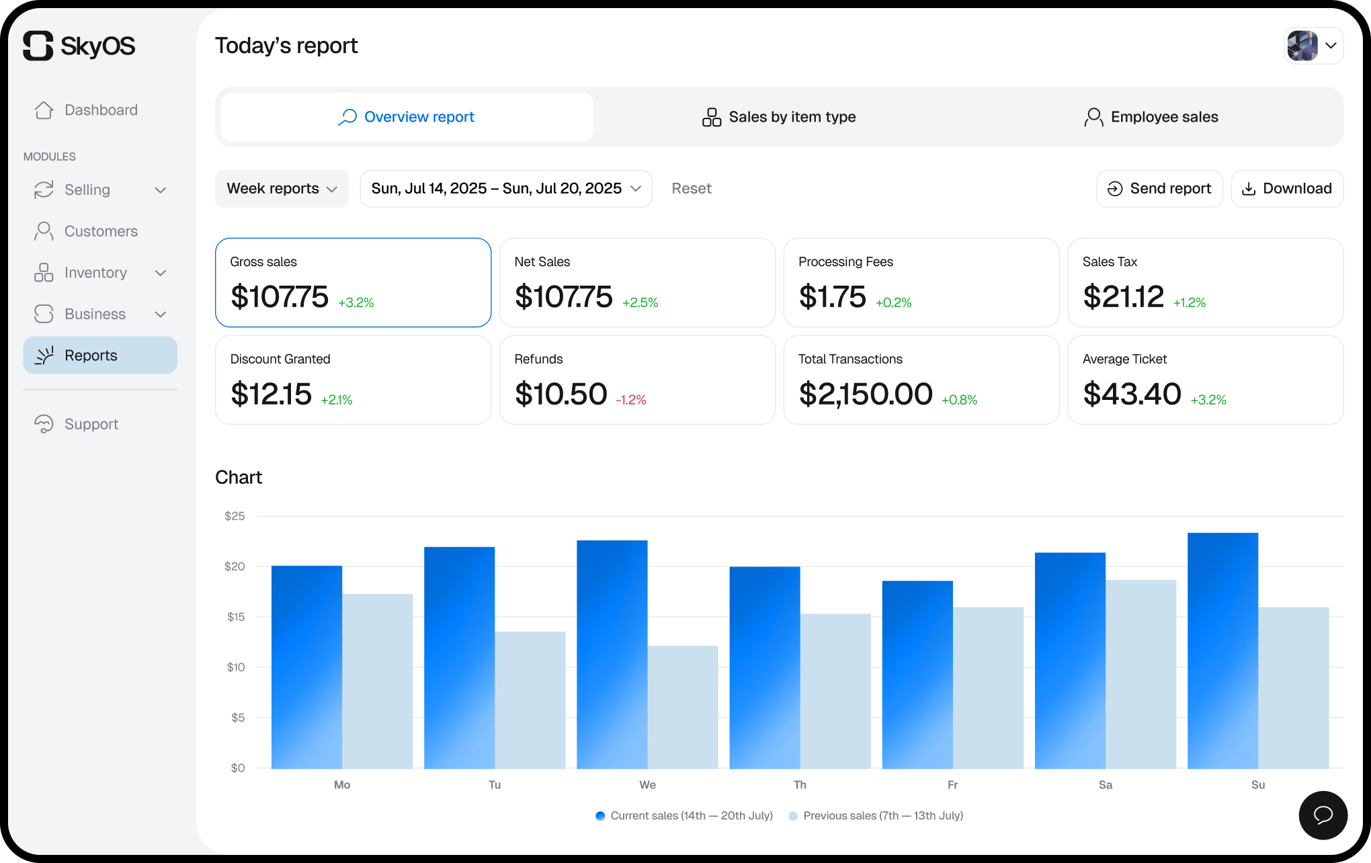Switch to Sales by item type tab
This screenshot has width=1371, height=863.
tap(779, 117)
